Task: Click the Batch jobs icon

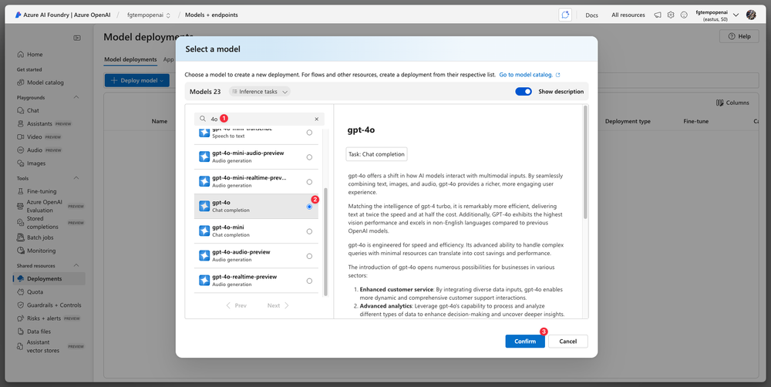Action: [x=21, y=237]
